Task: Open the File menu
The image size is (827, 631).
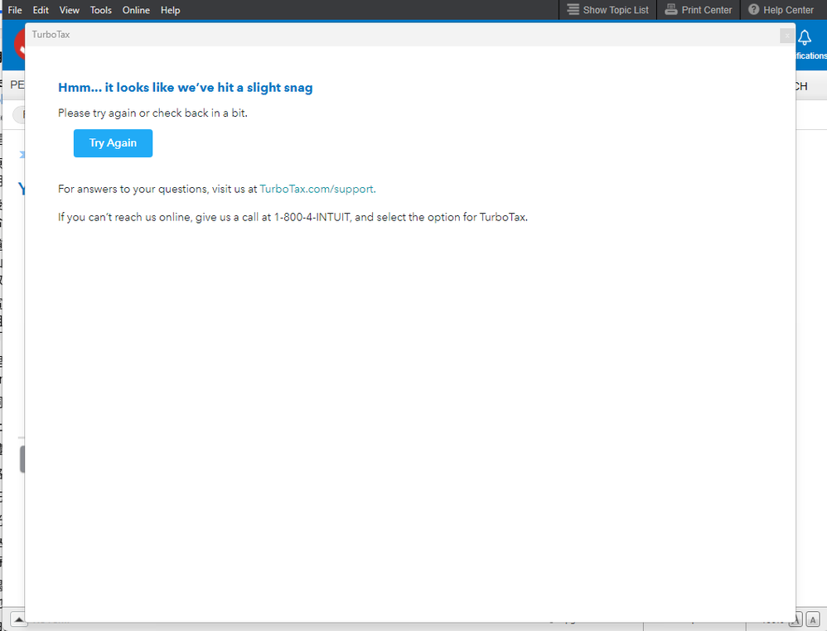Action: click(14, 9)
